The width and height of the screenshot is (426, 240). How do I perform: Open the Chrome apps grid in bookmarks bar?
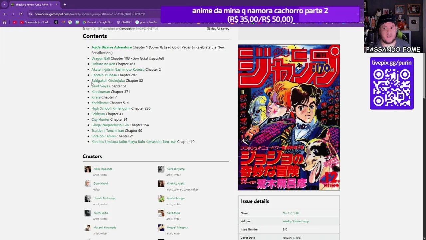(x=4, y=22)
